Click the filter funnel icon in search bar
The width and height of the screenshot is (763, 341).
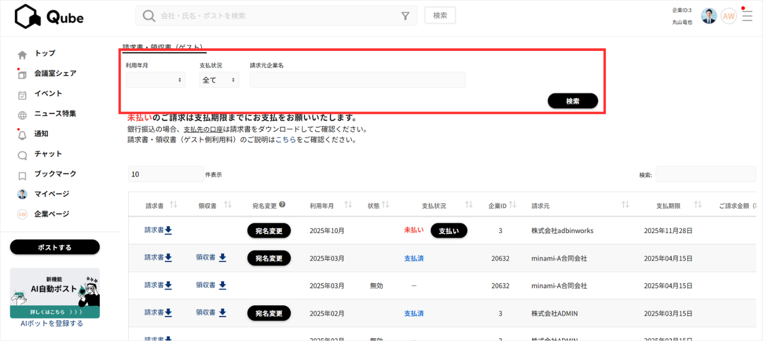(x=405, y=16)
